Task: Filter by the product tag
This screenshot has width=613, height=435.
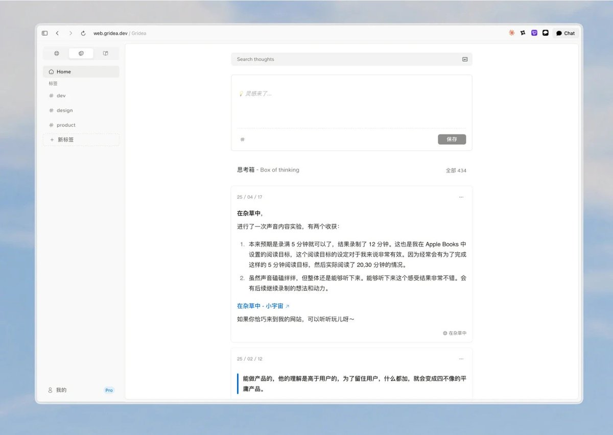Action: (x=81, y=125)
